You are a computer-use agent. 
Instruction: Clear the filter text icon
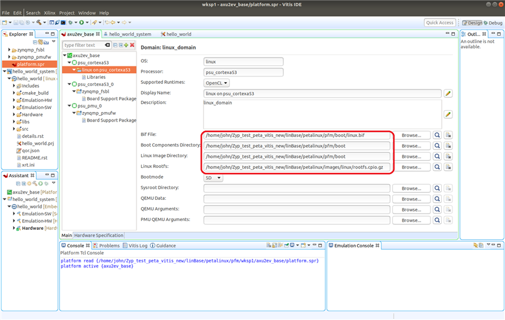(107, 45)
